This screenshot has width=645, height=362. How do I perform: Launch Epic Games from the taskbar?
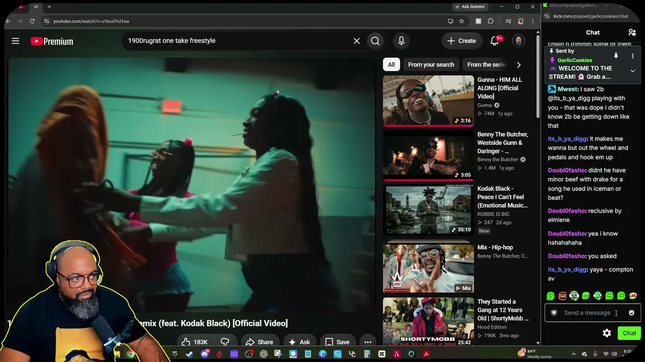(x=175, y=354)
